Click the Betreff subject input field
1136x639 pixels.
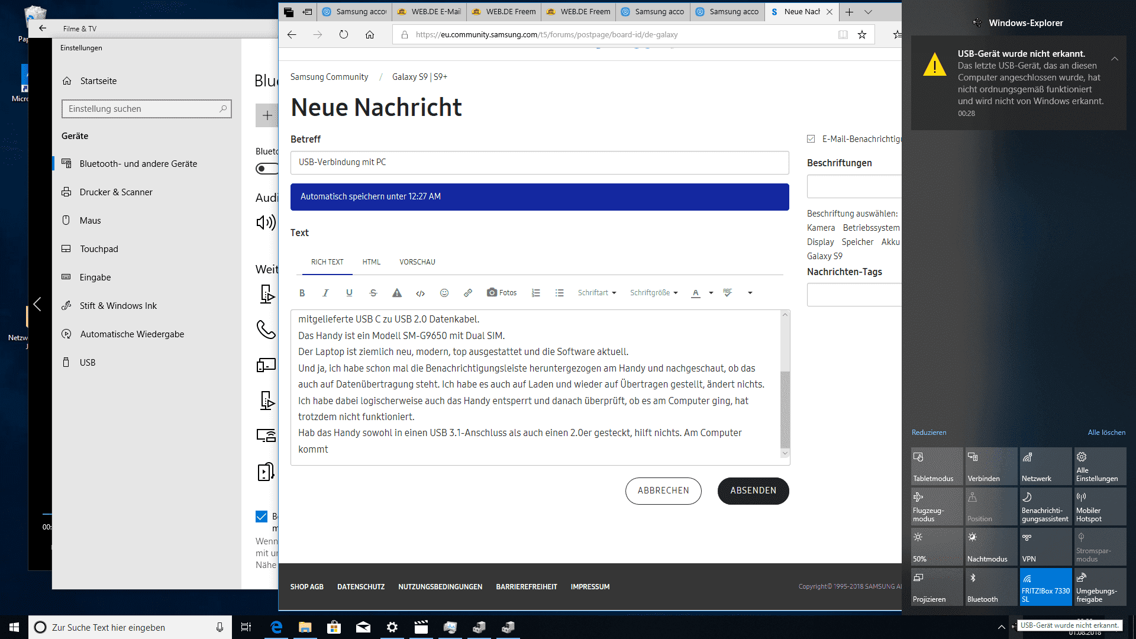[539, 163]
